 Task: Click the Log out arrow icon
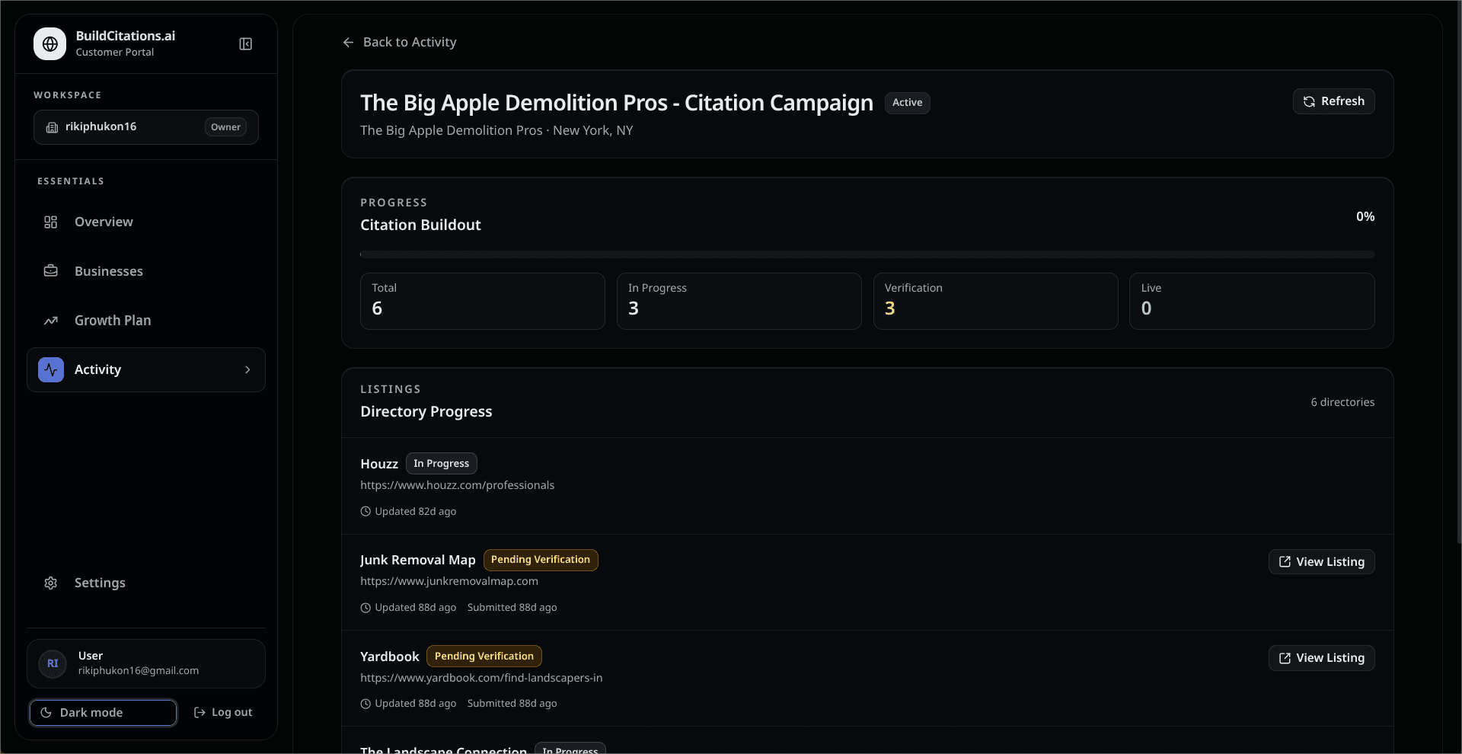200,713
